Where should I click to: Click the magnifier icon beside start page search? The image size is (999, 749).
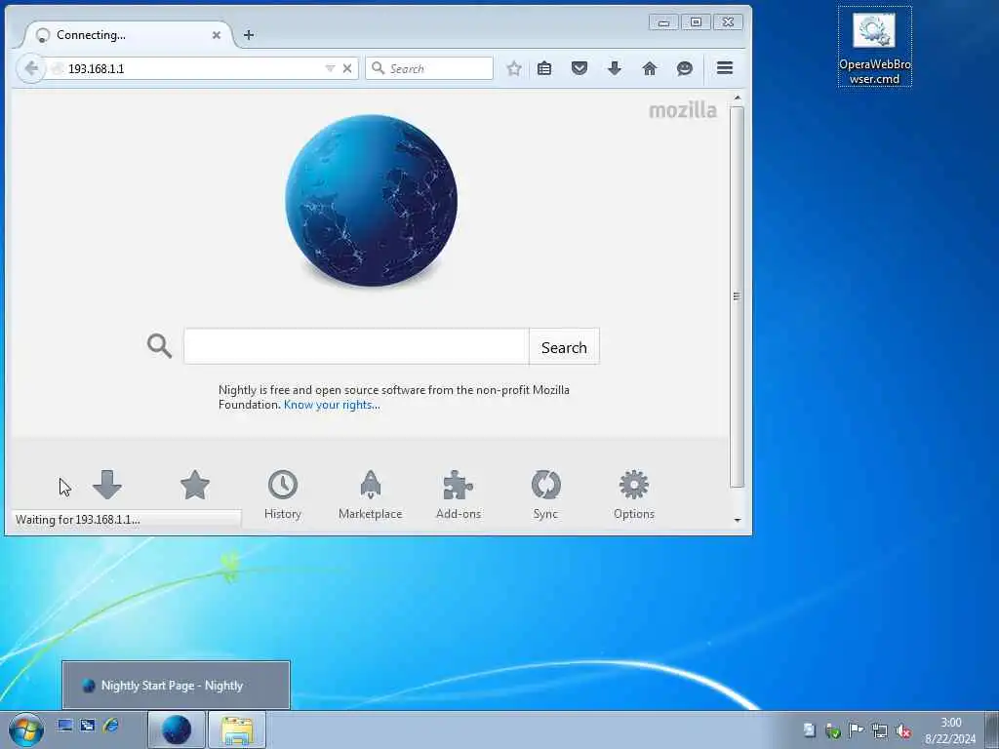coord(159,346)
